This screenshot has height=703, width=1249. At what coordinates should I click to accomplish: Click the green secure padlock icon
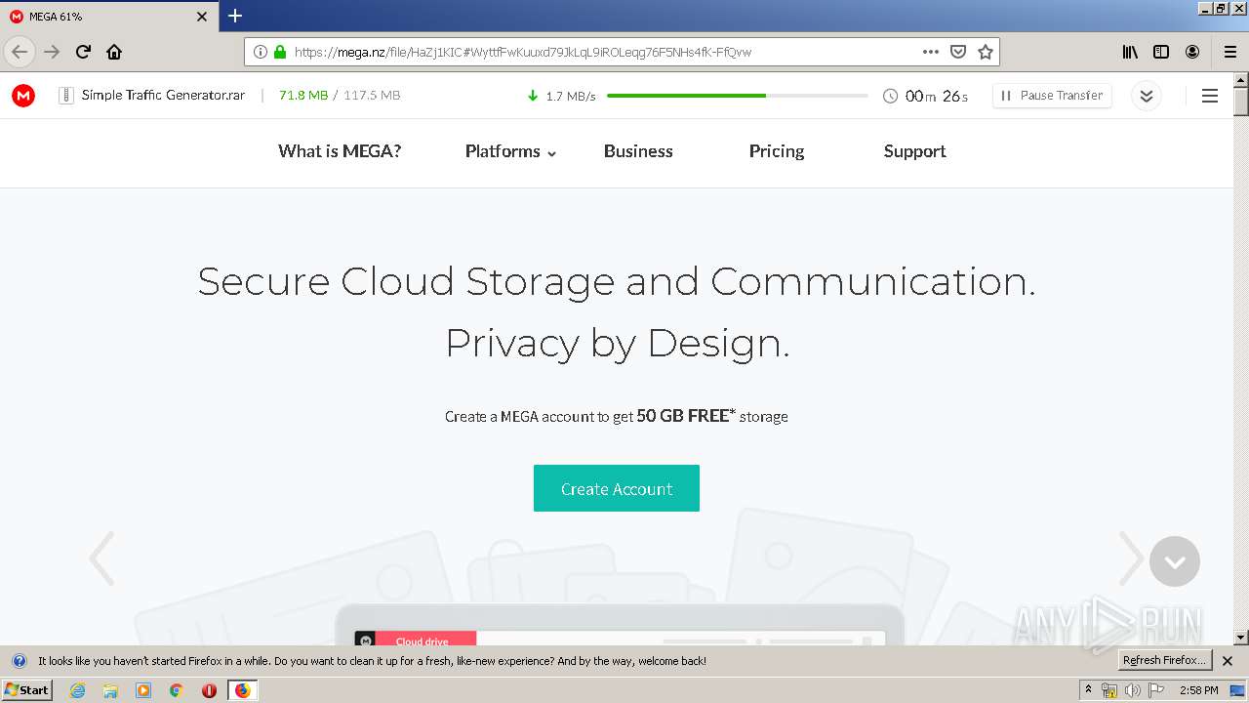[280, 52]
